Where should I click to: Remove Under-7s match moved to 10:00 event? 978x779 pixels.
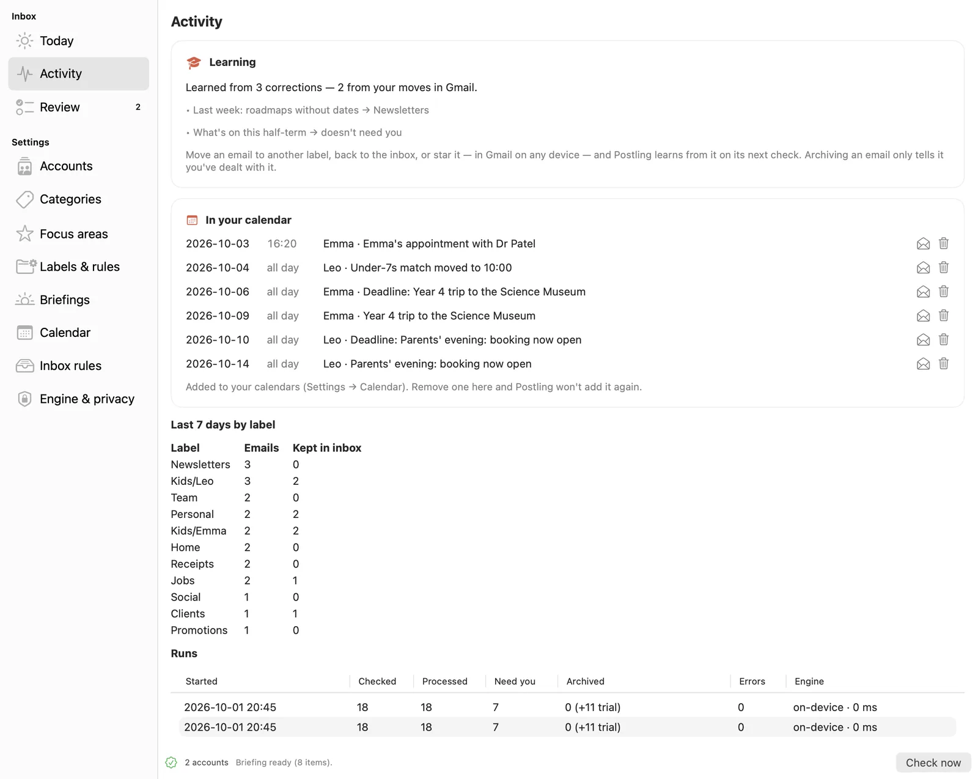(944, 267)
